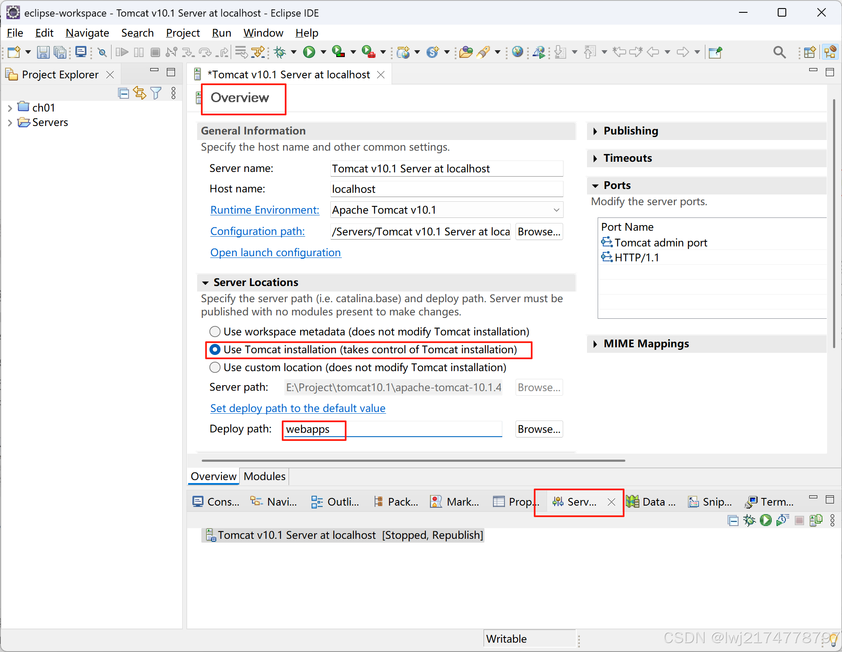Click the New Dynamic Web Project icon
The height and width of the screenshot is (652, 842).
(403, 52)
